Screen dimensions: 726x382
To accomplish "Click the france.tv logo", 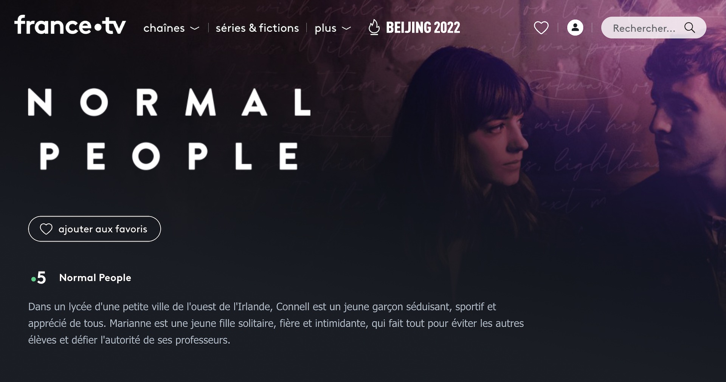I will [x=70, y=25].
